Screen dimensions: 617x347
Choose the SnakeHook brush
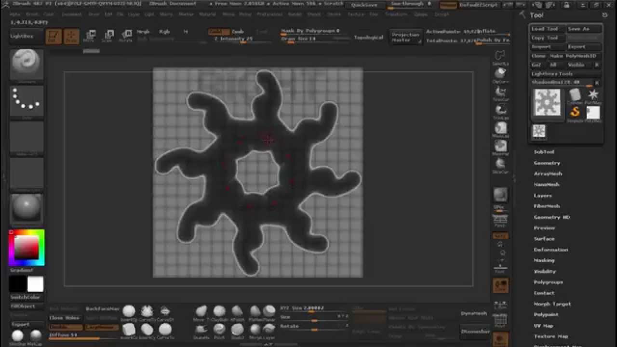pyautogui.click(x=201, y=331)
